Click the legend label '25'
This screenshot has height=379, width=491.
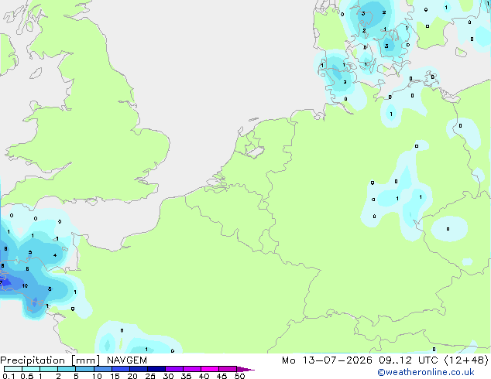pyautogui.click(x=150, y=376)
